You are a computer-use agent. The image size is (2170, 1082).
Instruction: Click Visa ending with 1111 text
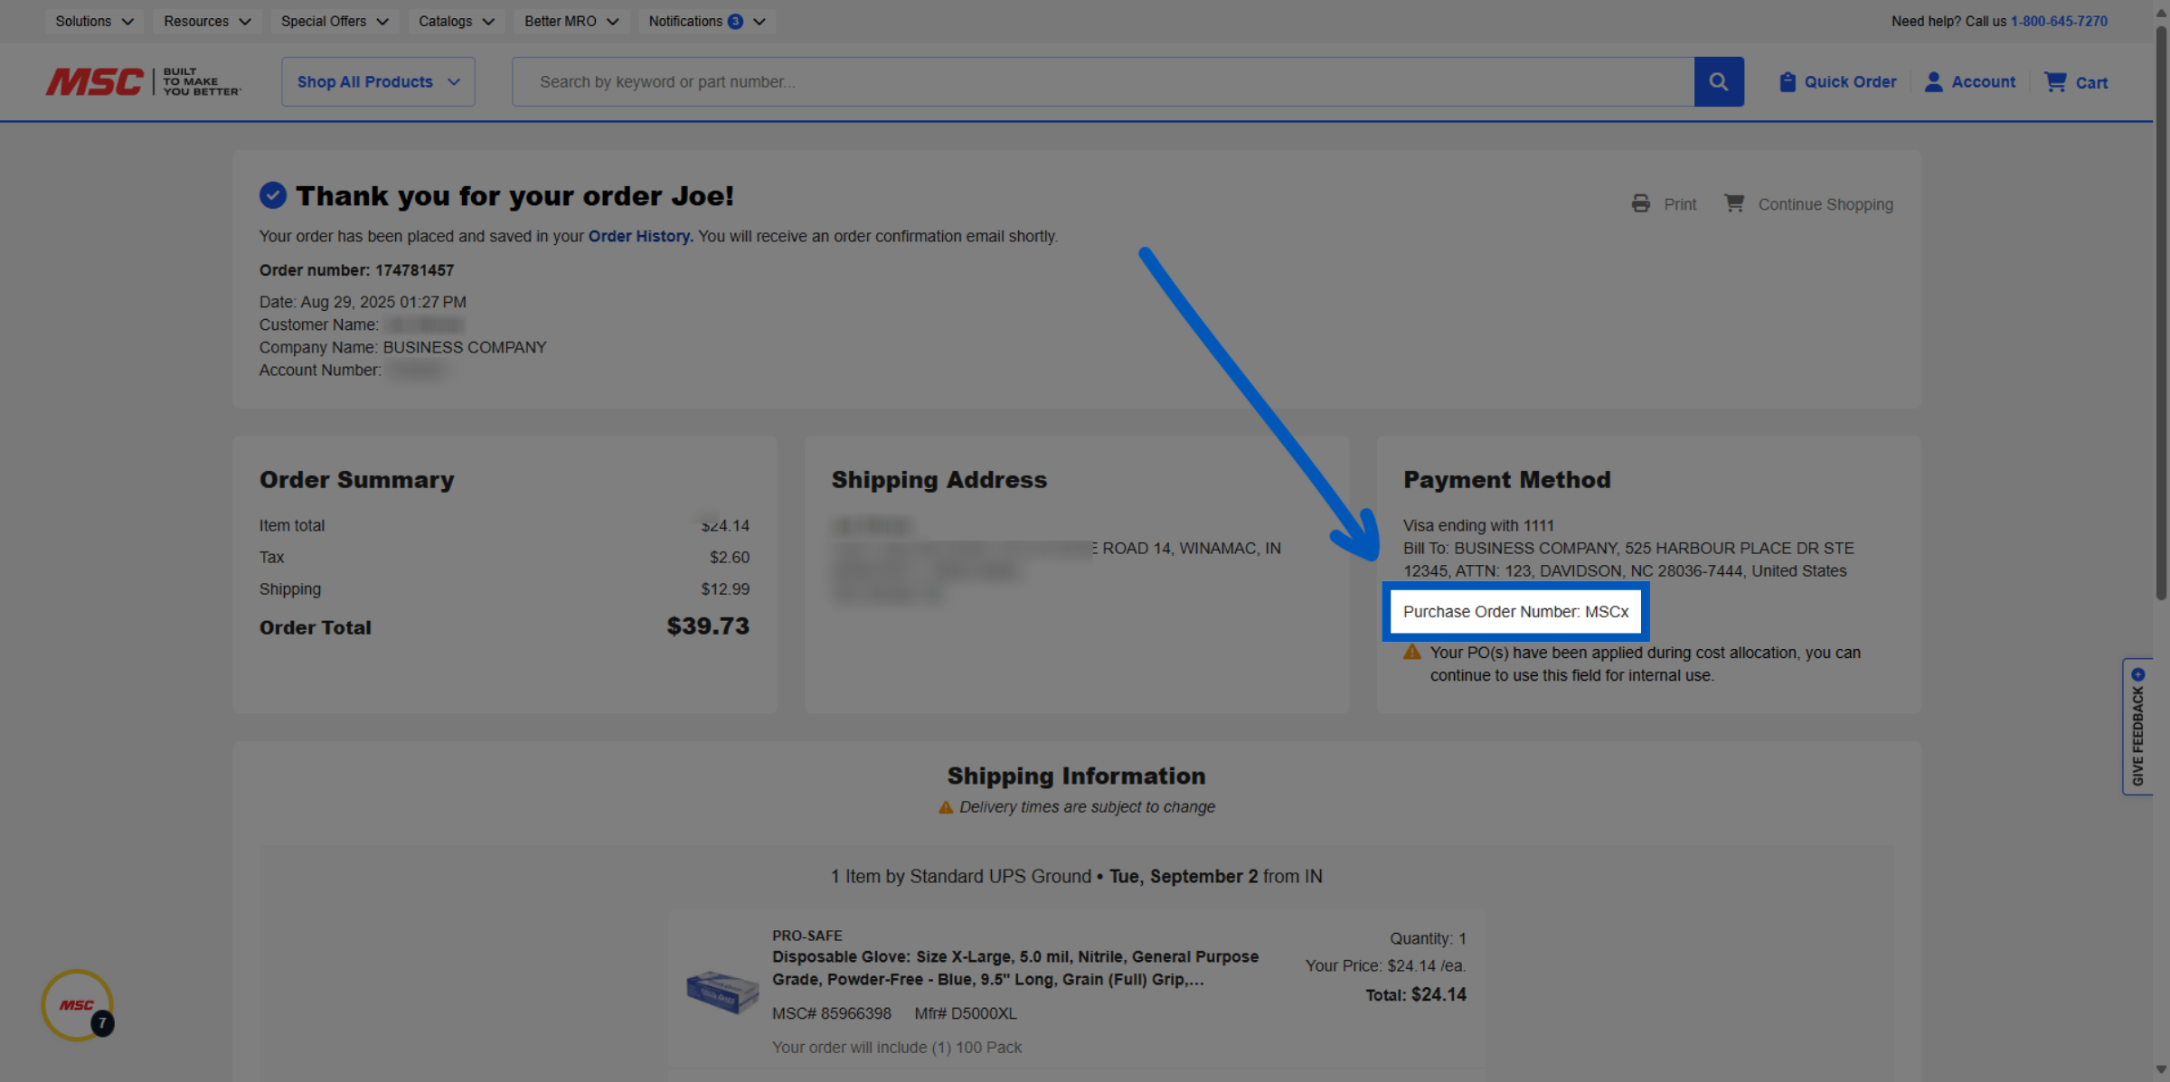coord(1477,525)
